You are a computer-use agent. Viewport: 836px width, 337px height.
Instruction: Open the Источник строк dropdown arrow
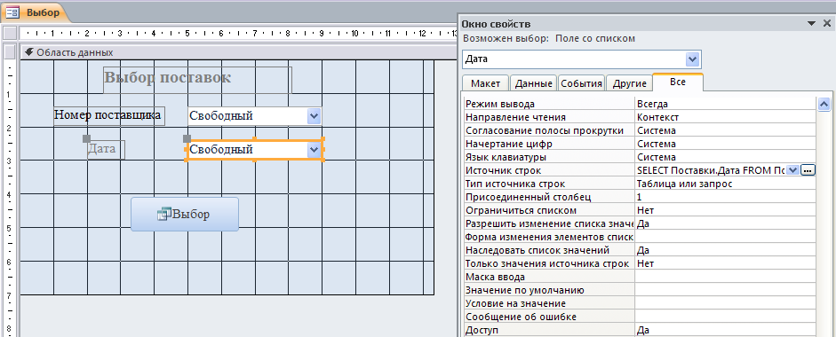point(792,170)
